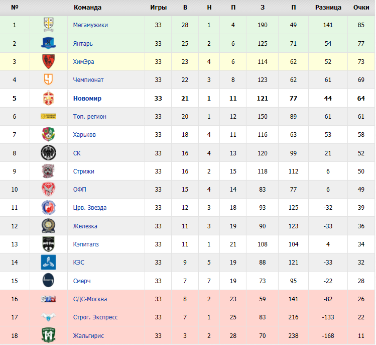Click the Чемпионат orange logo icon
The height and width of the screenshot is (345, 376).
click(x=48, y=79)
